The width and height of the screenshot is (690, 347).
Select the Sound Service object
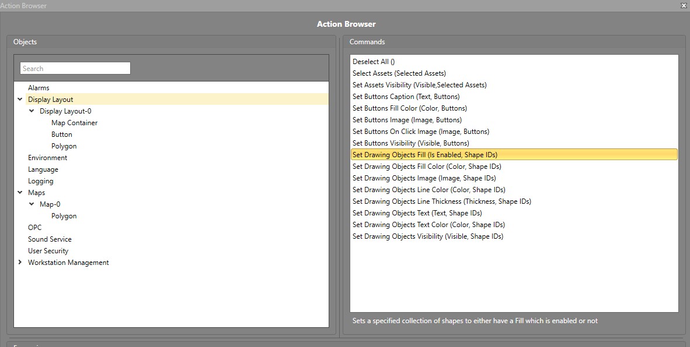pos(50,239)
